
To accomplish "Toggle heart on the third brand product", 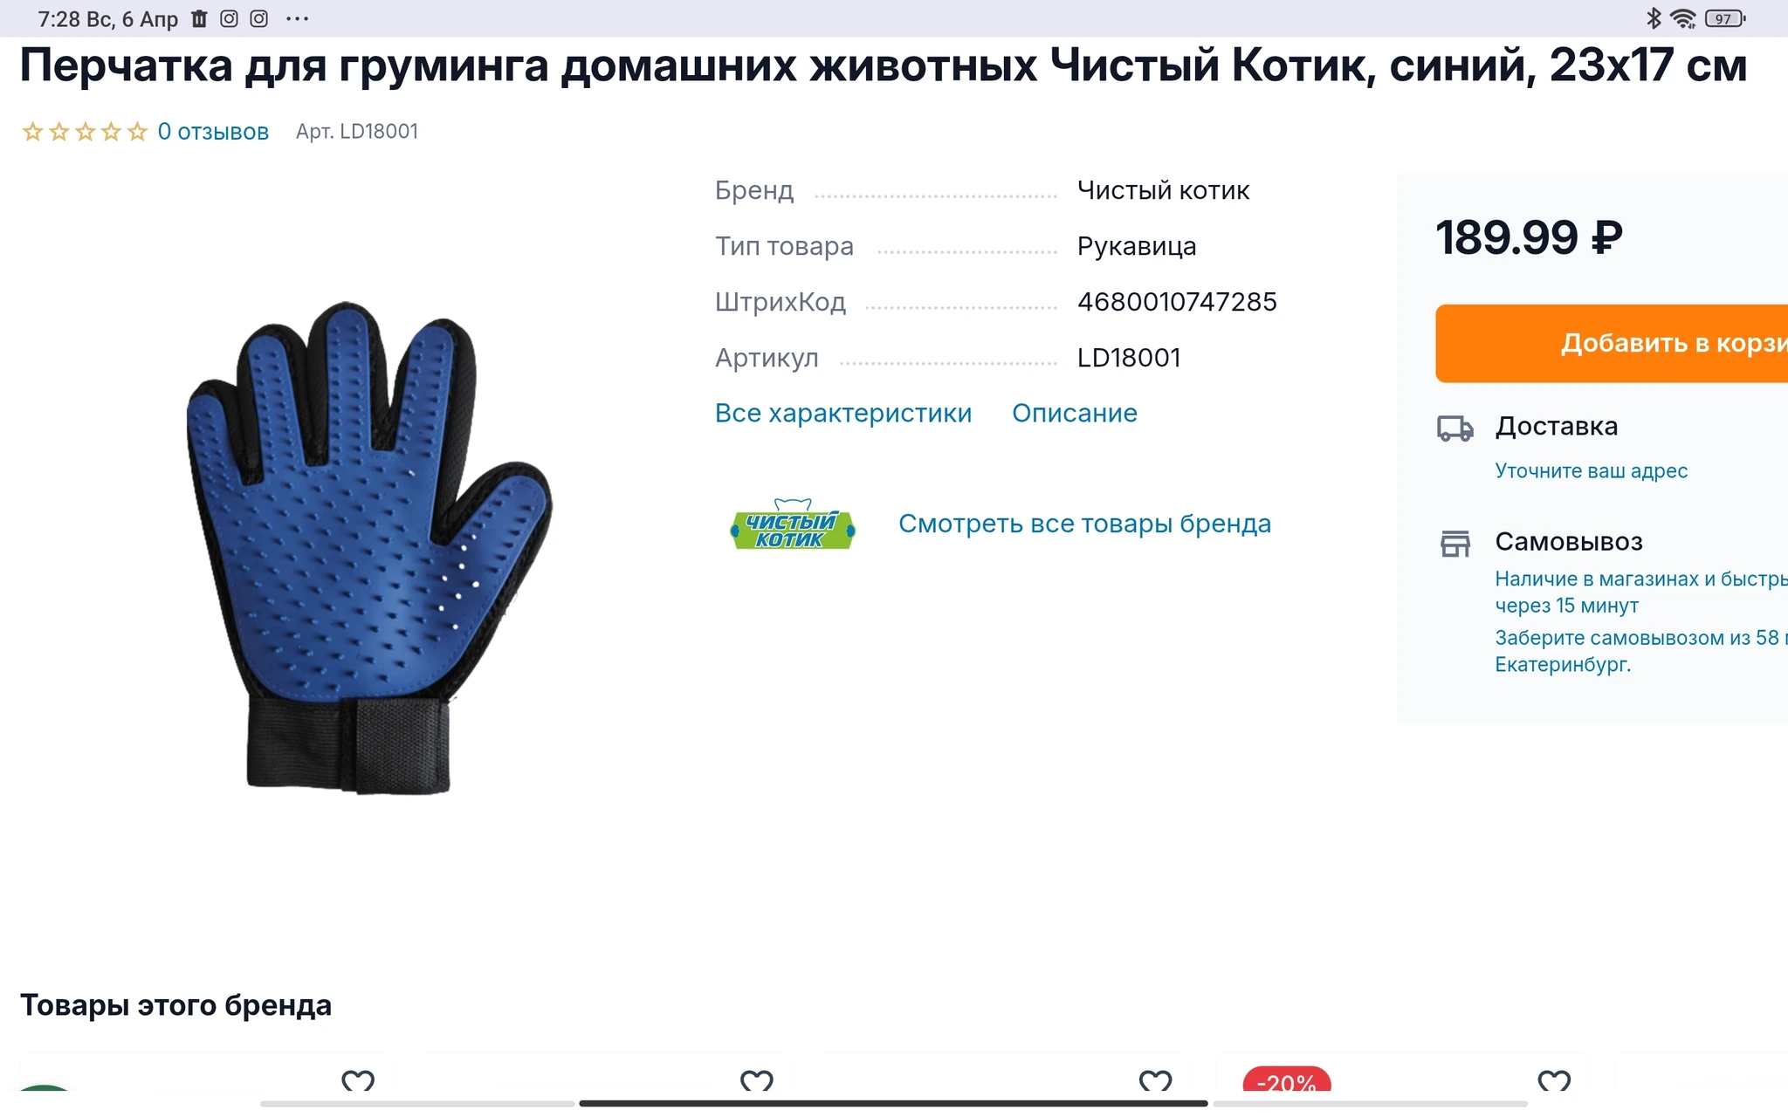I will point(1155,1080).
